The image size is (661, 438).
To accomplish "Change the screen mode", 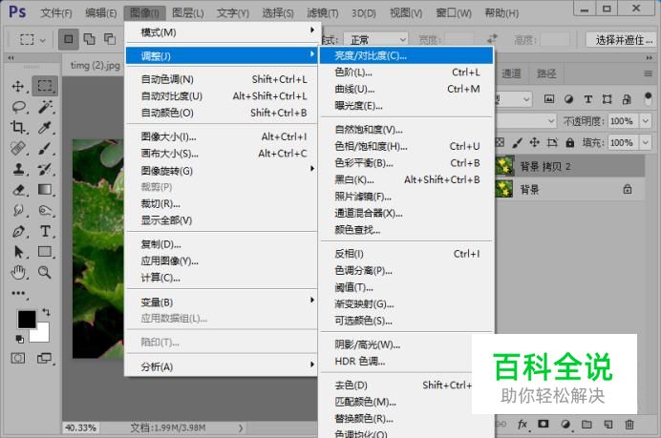I will (x=44, y=359).
